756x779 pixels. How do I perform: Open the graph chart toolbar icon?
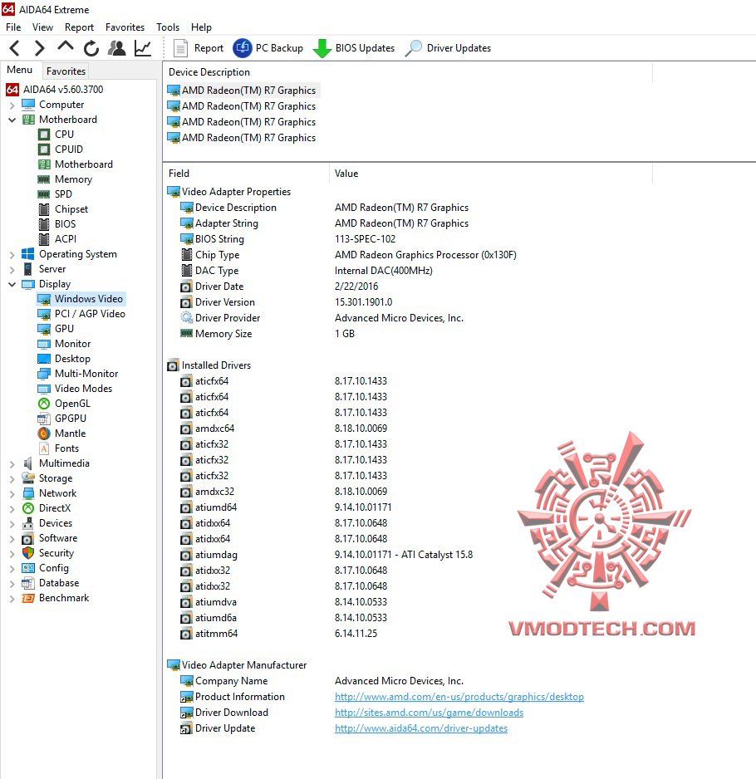(143, 48)
